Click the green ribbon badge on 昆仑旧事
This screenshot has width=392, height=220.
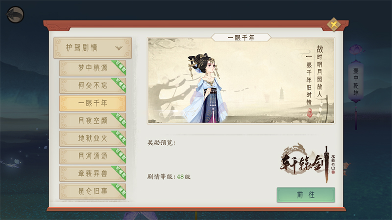click(120, 190)
